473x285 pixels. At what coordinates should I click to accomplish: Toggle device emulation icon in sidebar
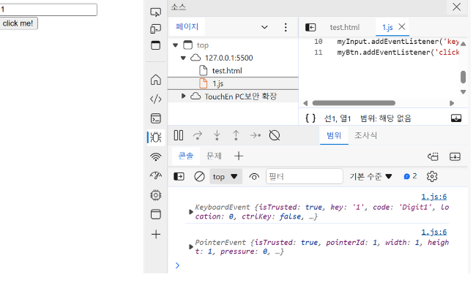(x=156, y=29)
